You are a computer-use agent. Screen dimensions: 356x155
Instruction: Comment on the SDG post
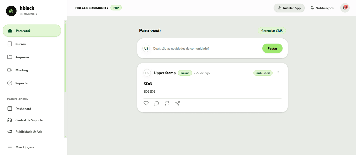(157, 103)
